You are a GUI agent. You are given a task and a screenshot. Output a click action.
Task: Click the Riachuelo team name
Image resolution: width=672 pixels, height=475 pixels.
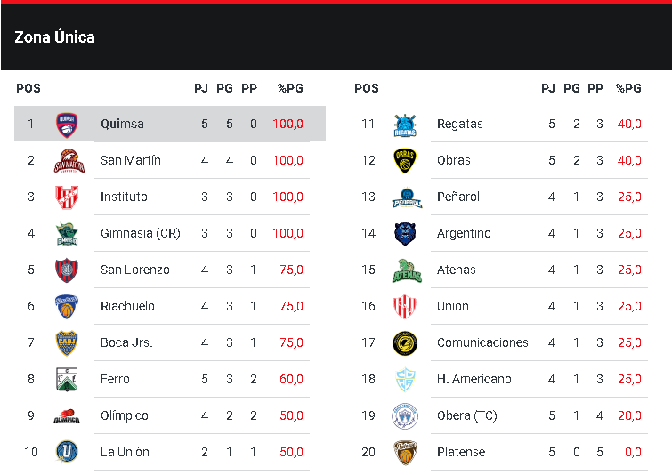[x=127, y=306]
